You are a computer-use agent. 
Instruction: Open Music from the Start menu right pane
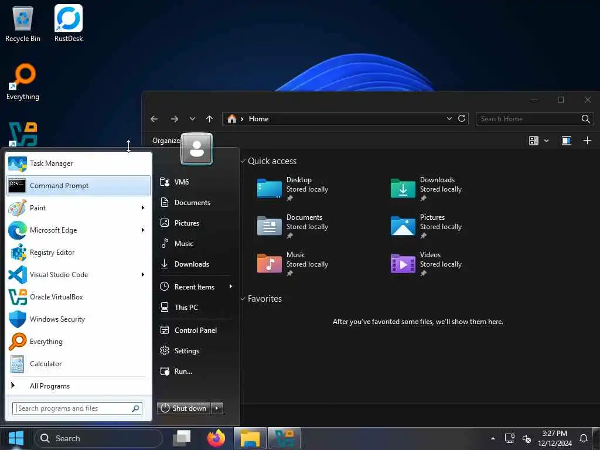pos(195,243)
